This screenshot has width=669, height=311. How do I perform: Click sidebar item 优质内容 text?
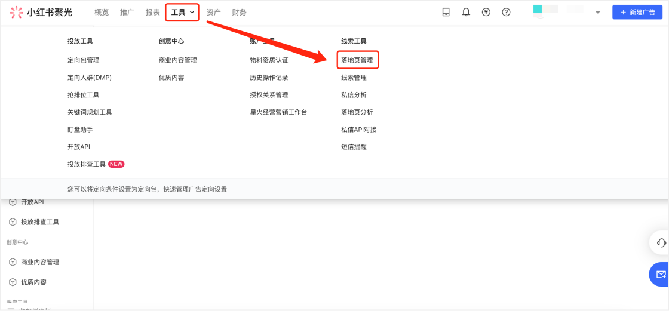tap(33, 282)
